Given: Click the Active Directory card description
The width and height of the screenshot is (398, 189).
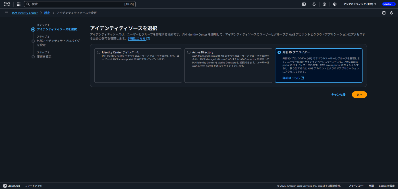Looking at the screenshot, I should (231, 61).
